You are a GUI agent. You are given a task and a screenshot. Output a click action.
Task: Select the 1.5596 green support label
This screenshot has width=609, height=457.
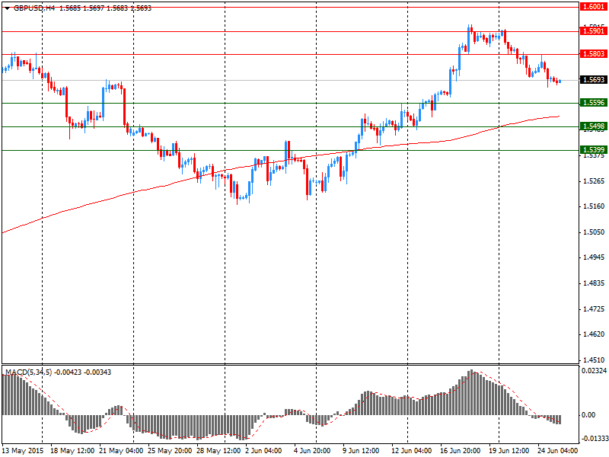click(x=594, y=103)
